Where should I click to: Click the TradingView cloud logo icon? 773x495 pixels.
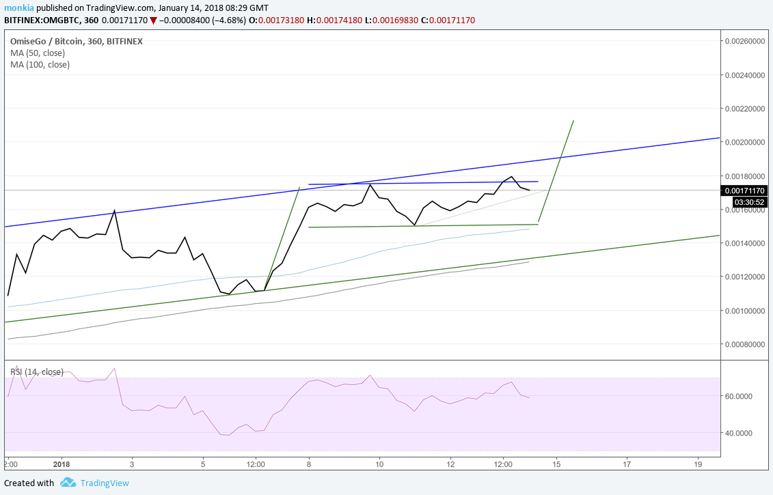[x=68, y=483]
